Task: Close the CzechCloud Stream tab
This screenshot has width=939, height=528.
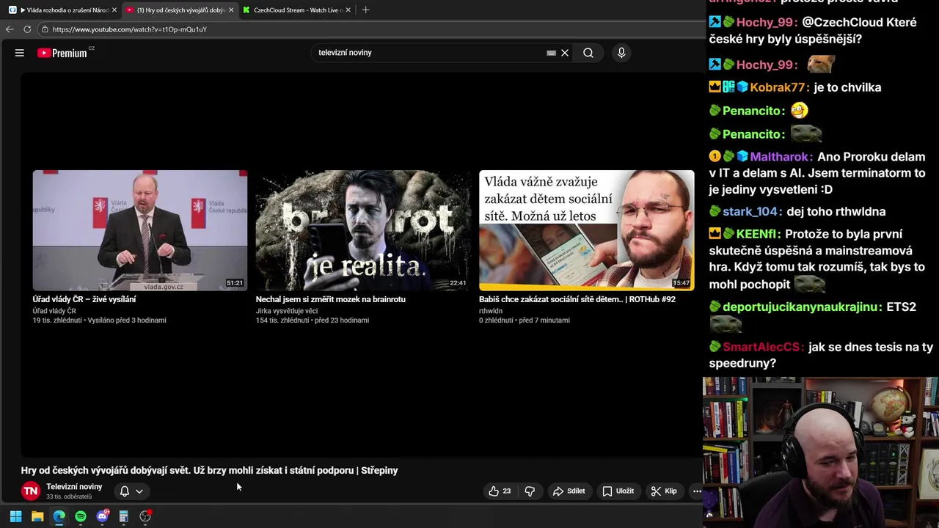Action: tap(348, 10)
